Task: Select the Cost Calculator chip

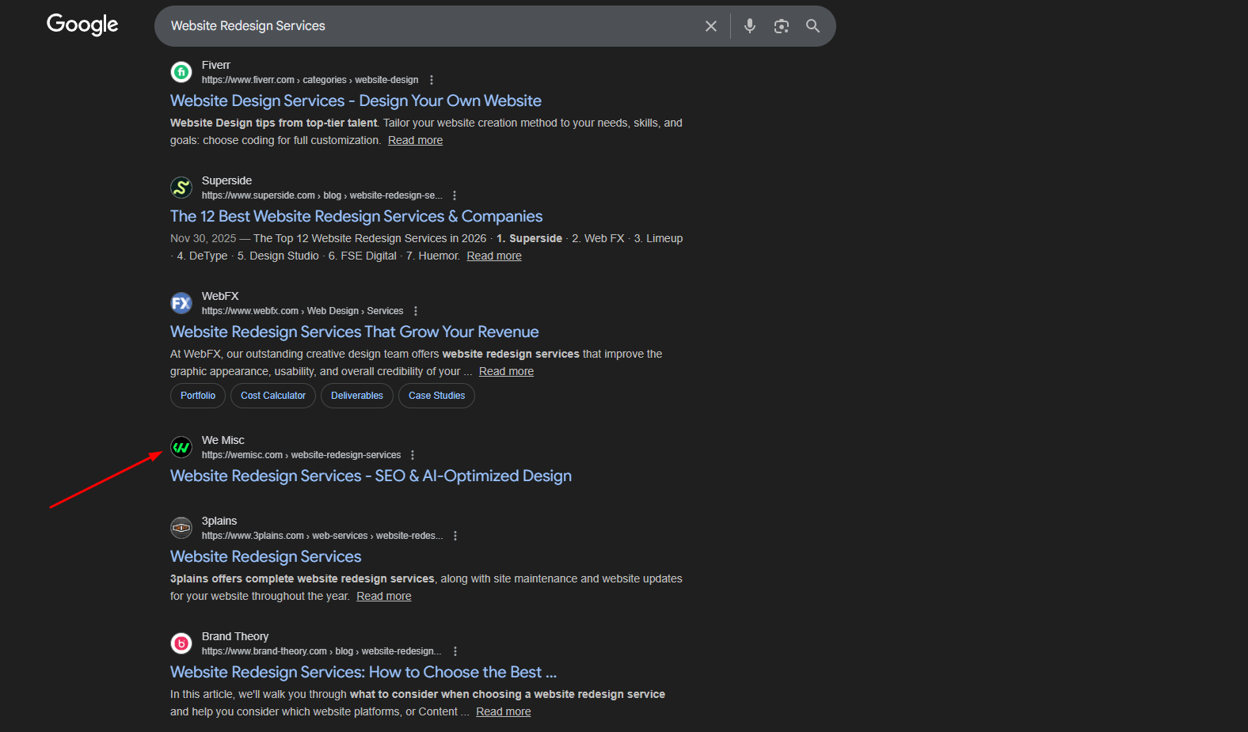Action: [273, 396]
